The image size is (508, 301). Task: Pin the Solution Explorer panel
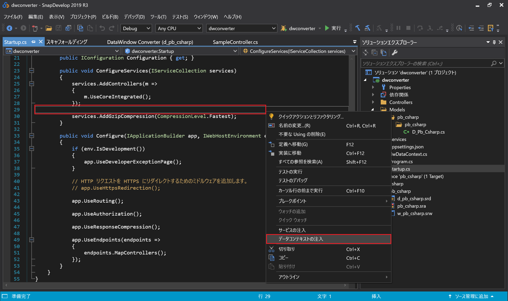(x=494, y=42)
